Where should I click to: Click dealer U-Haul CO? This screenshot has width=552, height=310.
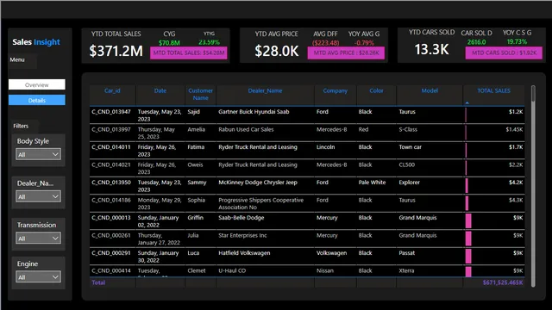click(232, 270)
